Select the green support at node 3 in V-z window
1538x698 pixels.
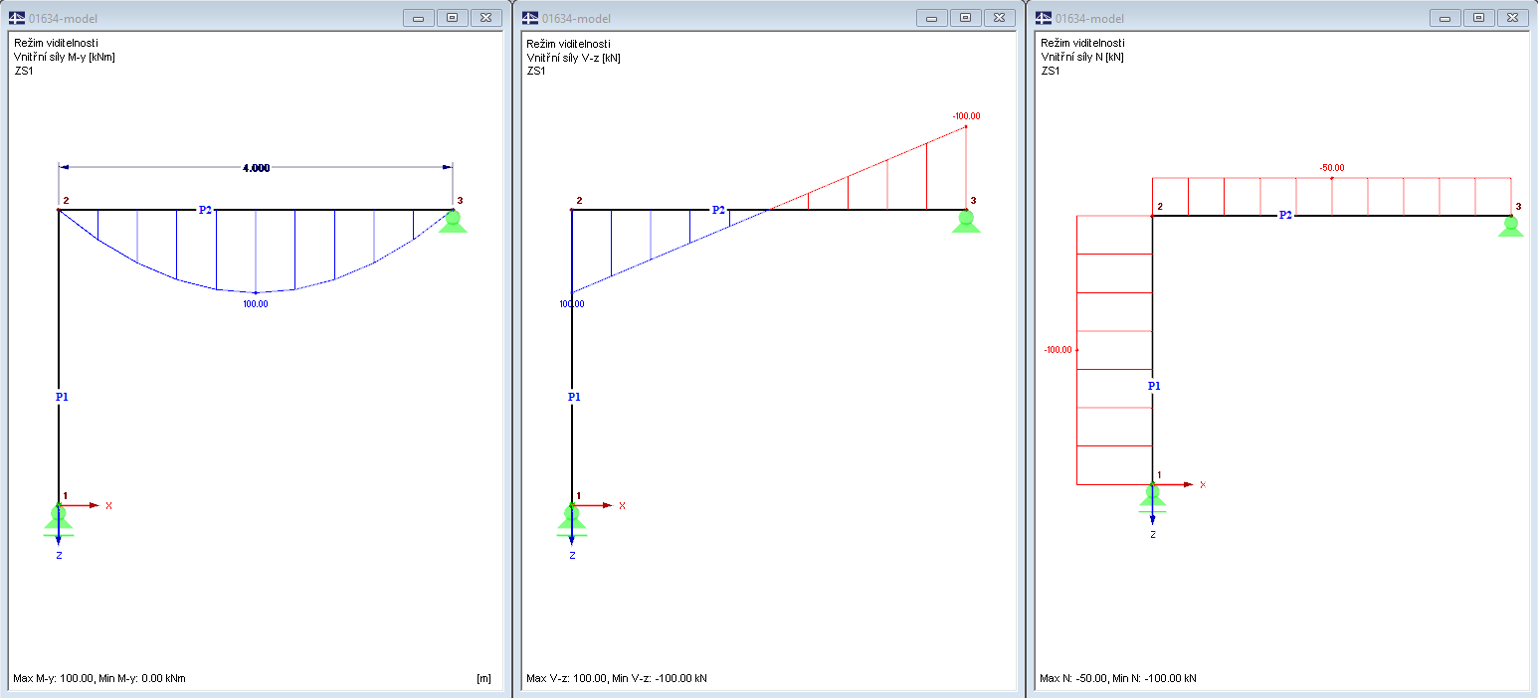(966, 221)
